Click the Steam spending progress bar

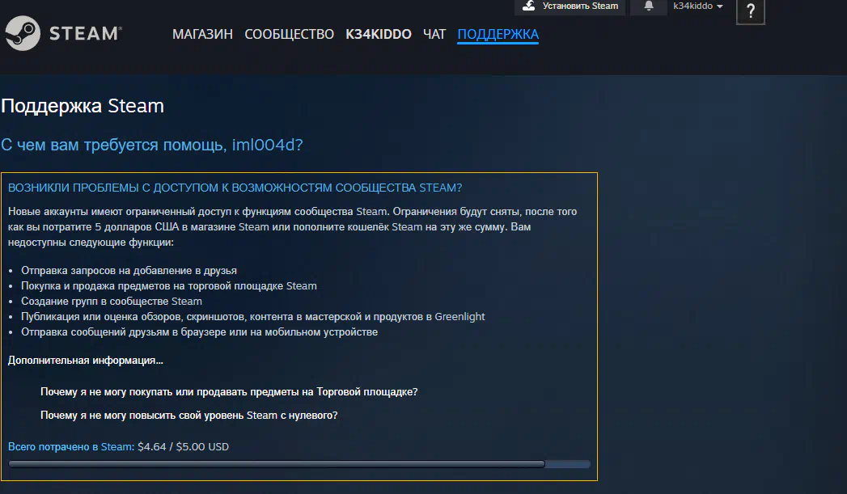coord(299,464)
